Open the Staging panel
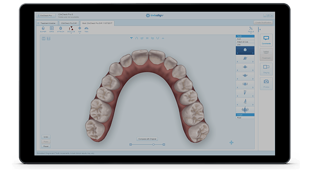The height and width of the screenshot is (173, 312). [x=266, y=69]
